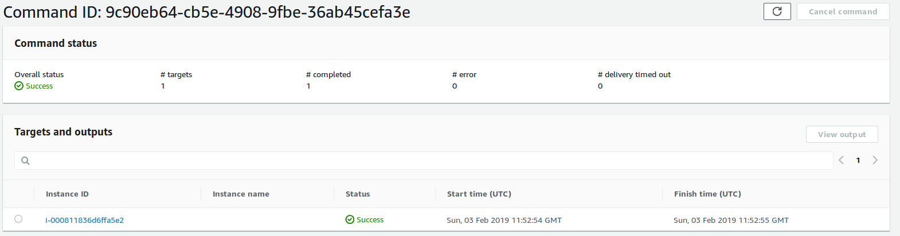
Task: Click the Targets and outputs heading
Action: (63, 132)
